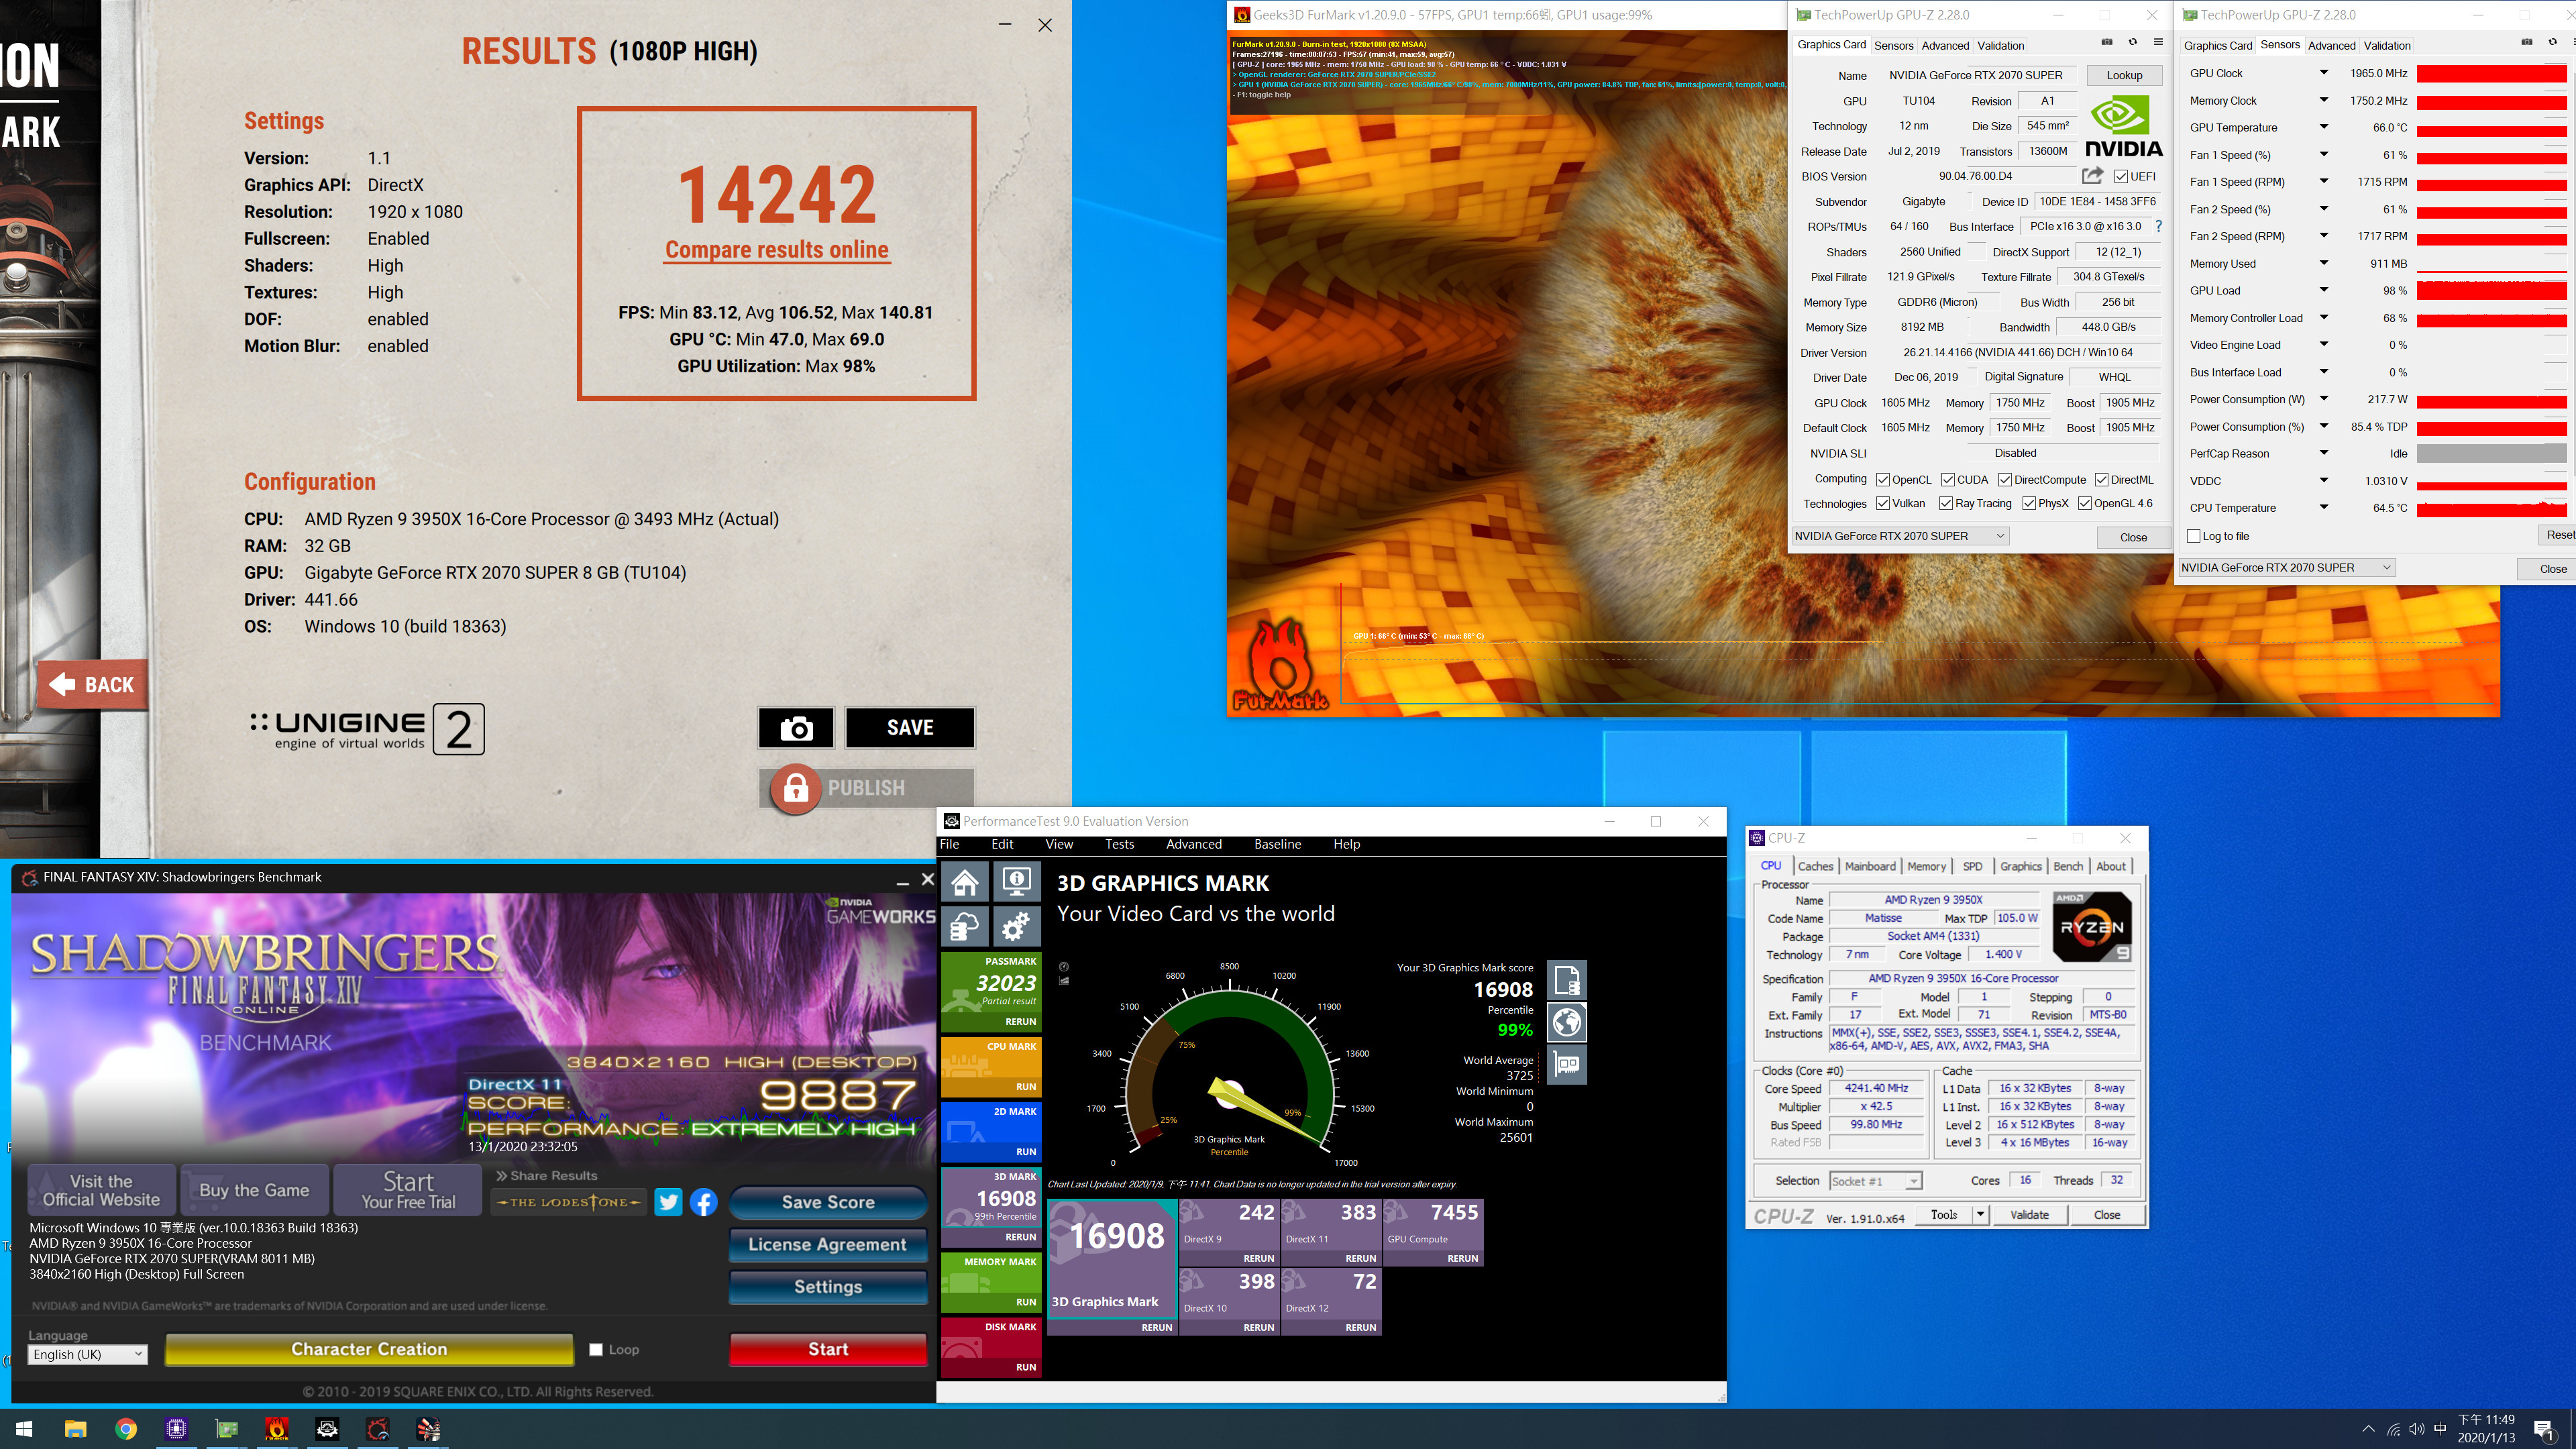Screen dimensions: 2576x1449
Task: Click the Bus Interface question mark in GPU-Z
Action: (2158, 226)
